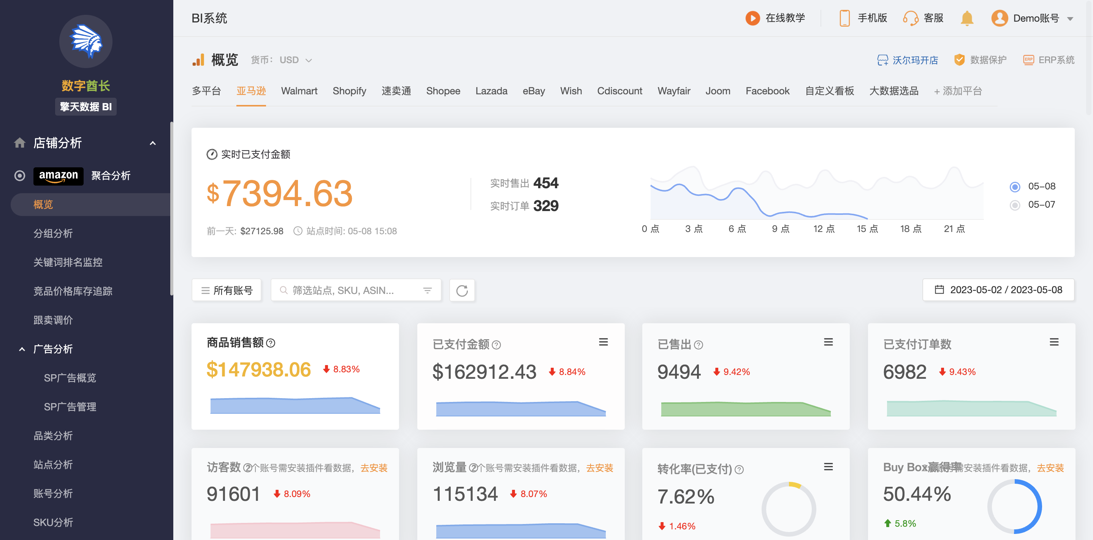The width and height of the screenshot is (1093, 540).
Task: Switch to the Walmart platform tab
Action: point(299,91)
